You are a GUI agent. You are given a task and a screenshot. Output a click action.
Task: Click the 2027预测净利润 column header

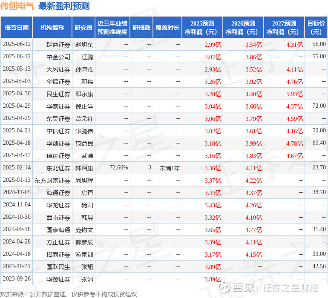284,28
